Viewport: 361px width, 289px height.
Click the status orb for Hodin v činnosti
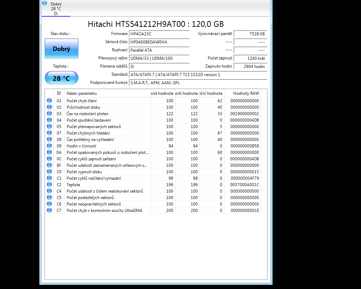coord(49,146)
